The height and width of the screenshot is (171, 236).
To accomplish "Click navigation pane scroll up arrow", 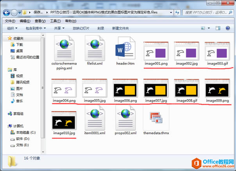I will (43, 35).
